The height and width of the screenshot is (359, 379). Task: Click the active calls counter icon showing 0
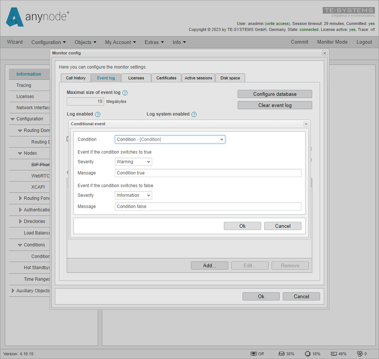point(359,353)
